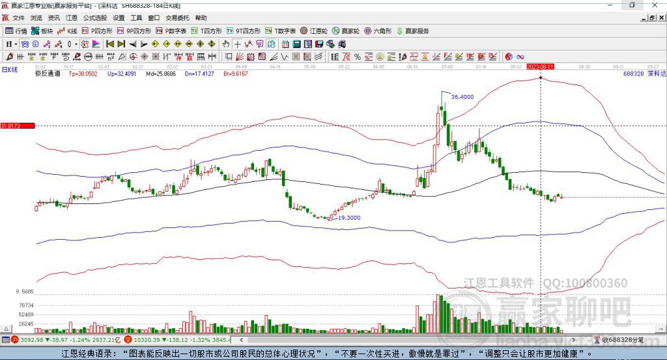Expand the candlestick style dropdown arrow

[x=76, y=44]
